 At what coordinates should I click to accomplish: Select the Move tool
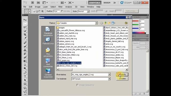(x=25, y=20)
